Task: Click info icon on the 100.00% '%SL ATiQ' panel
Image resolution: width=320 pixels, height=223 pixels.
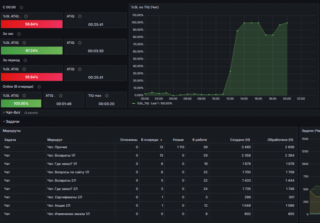Action: [24, 96]
